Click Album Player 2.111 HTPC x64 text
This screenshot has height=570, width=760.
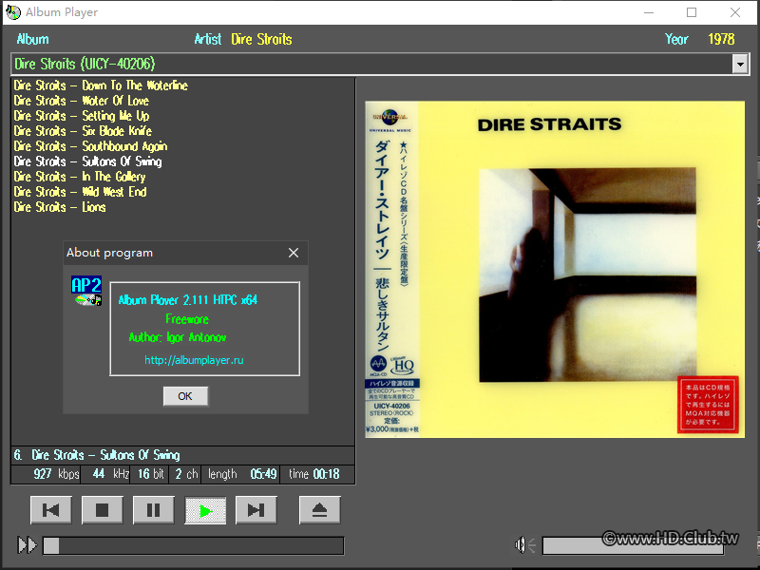(188, 300)
